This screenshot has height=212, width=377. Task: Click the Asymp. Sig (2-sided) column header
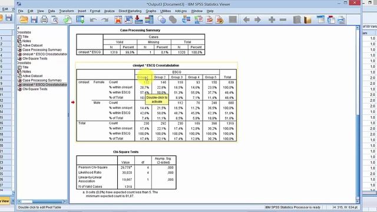[163, 160]
